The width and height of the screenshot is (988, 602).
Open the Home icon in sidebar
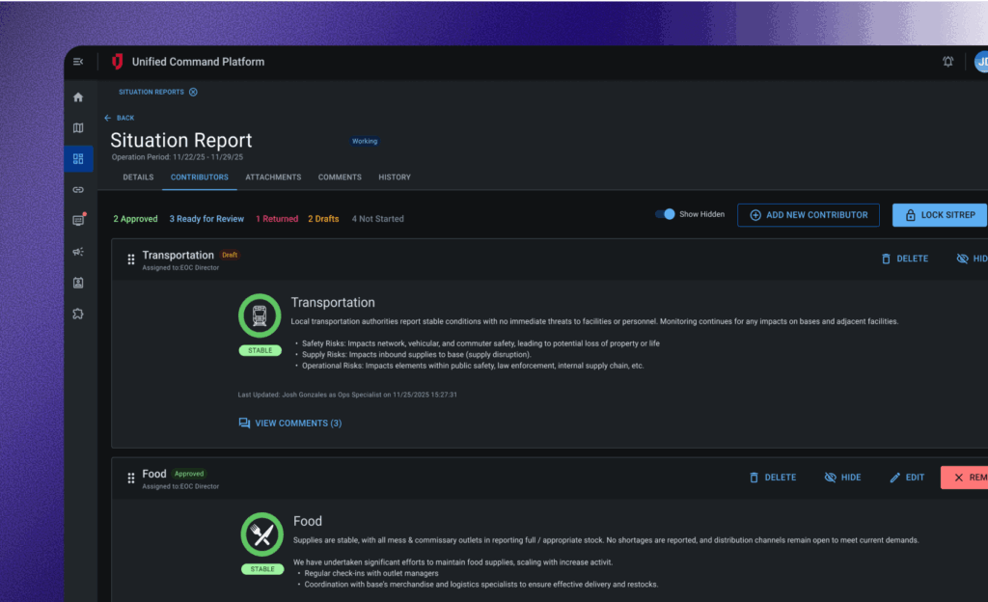(78, 97)
